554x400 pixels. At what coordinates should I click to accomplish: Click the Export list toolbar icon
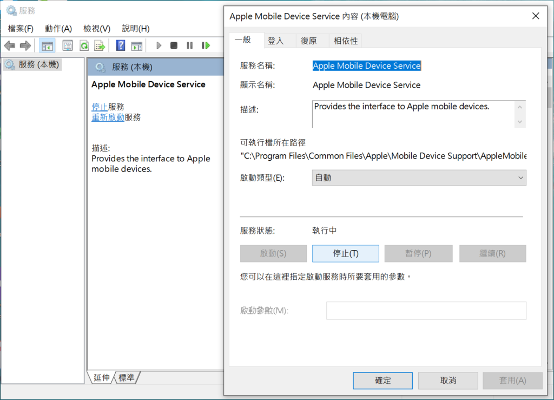[100, 45]
